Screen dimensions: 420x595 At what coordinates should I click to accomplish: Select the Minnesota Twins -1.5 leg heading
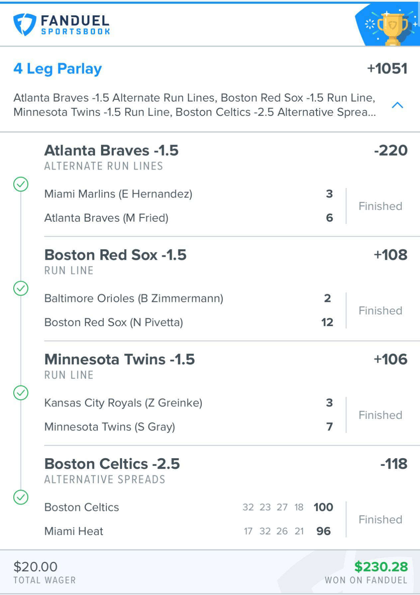(x=120, y=359)
